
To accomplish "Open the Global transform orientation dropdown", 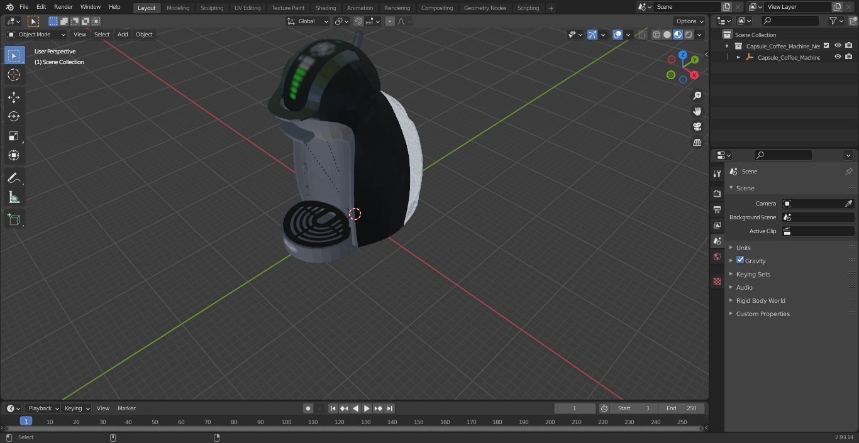I will (x=308, y=21).
